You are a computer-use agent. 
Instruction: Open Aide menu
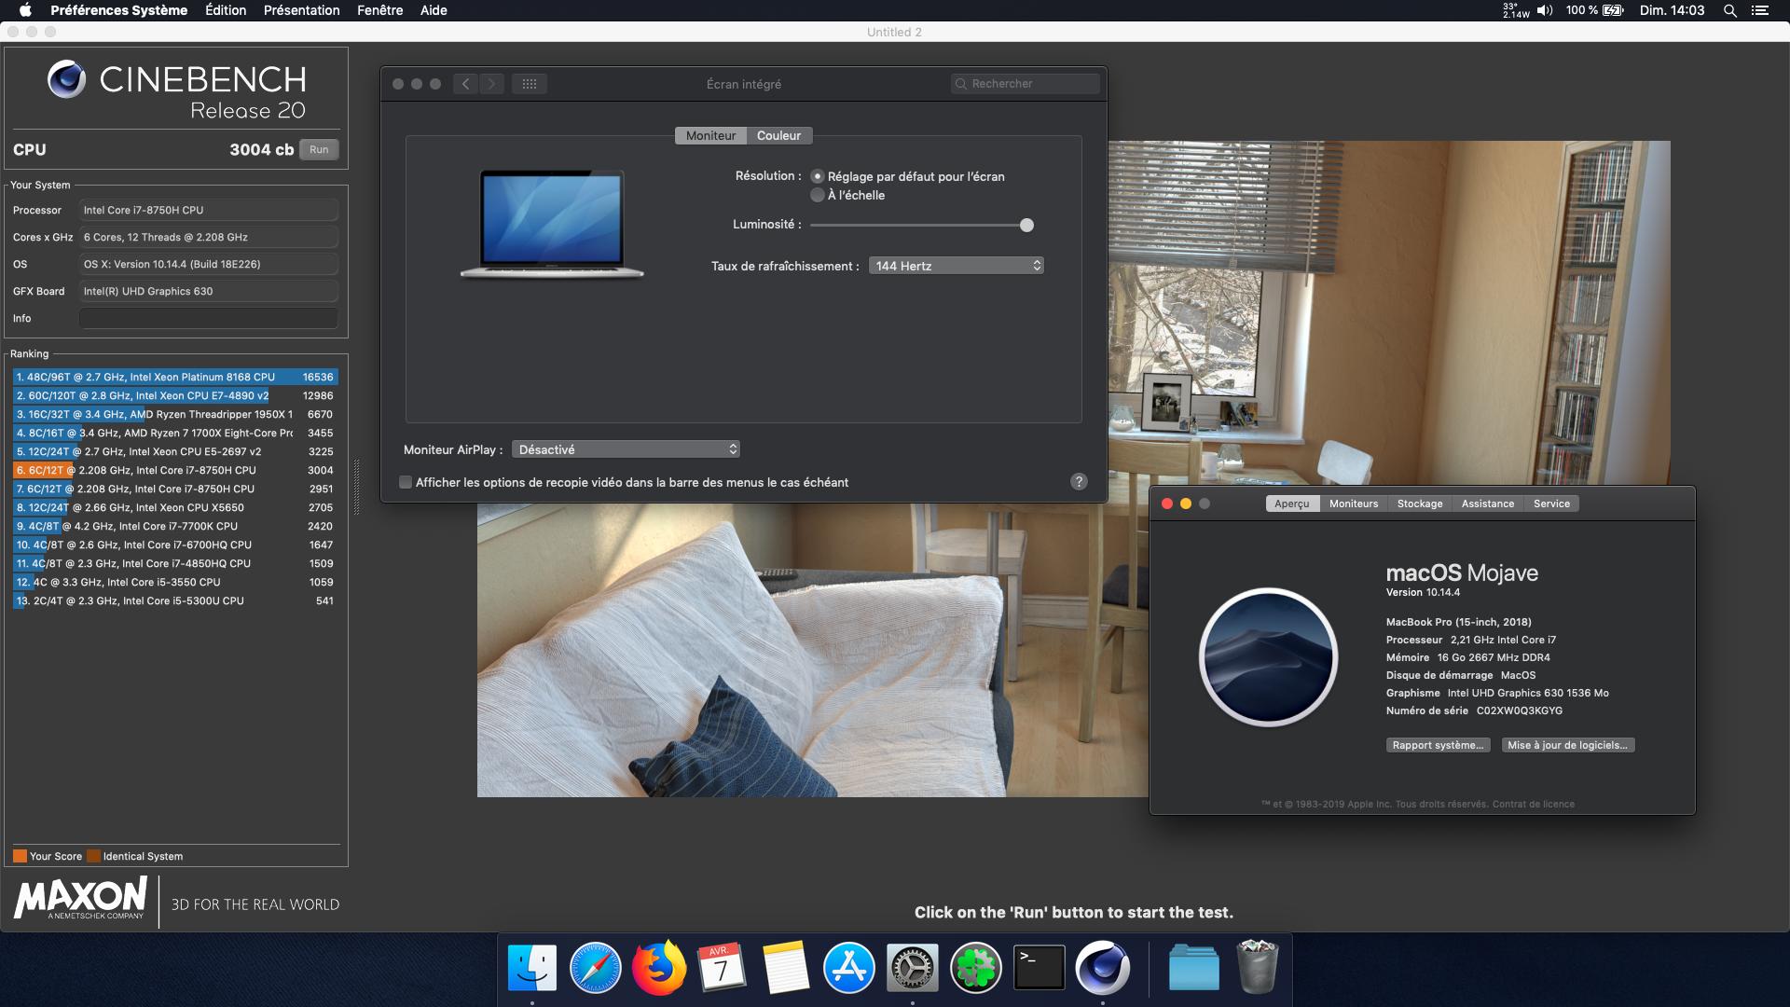click(434, 10)
